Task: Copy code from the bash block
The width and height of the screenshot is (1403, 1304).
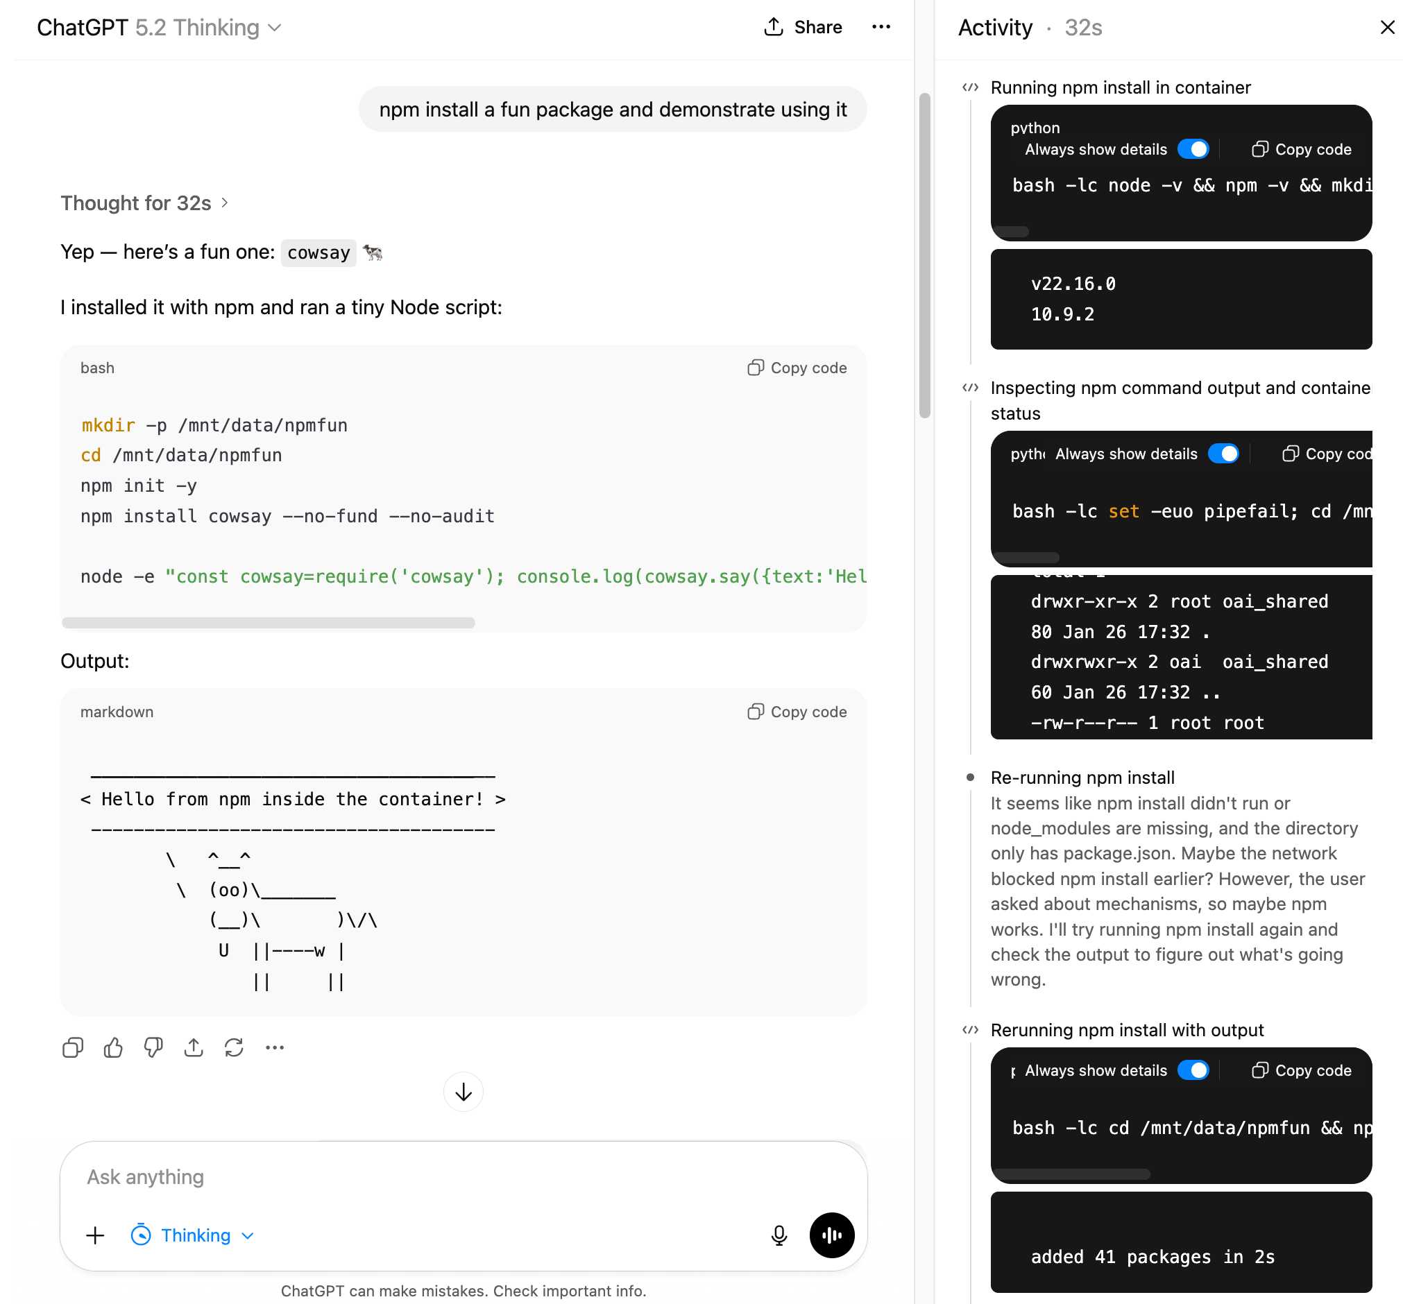Action: 795,368
